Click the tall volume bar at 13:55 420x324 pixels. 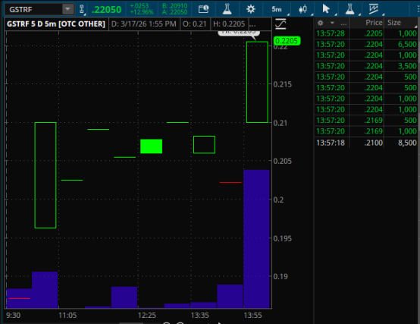256,239
